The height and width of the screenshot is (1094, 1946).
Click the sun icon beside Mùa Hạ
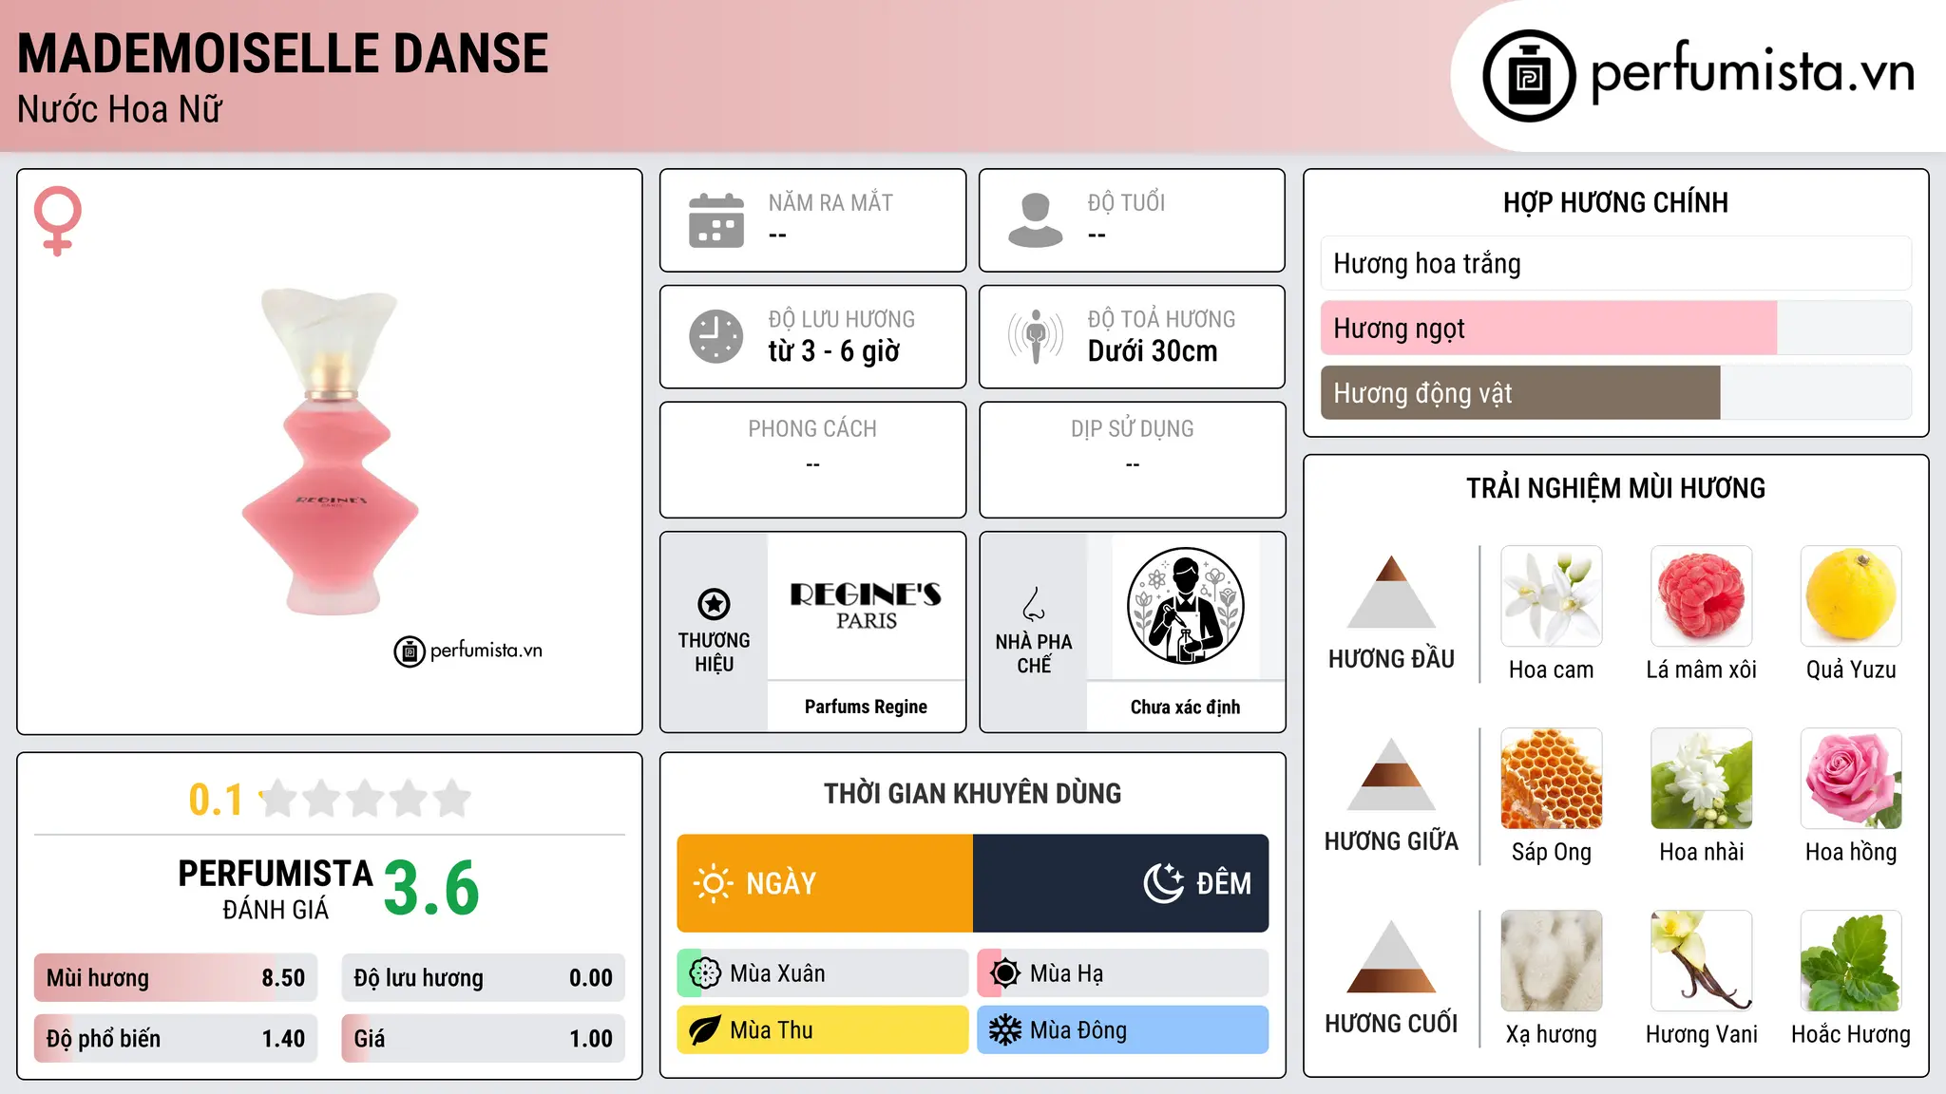(x=1005, y=973)
